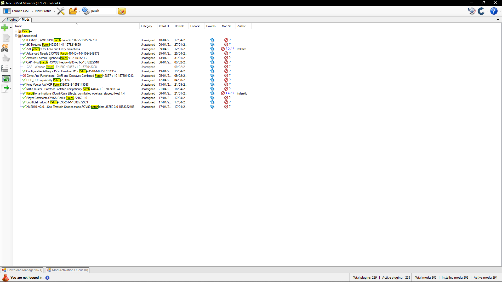Sort by the Mod Ve... column header
Screen dimensions: 502x282
(228, 26)
